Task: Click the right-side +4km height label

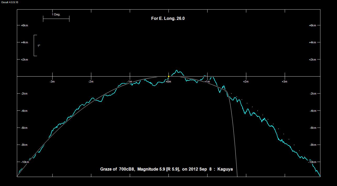Action: click(x=312, y=42)
